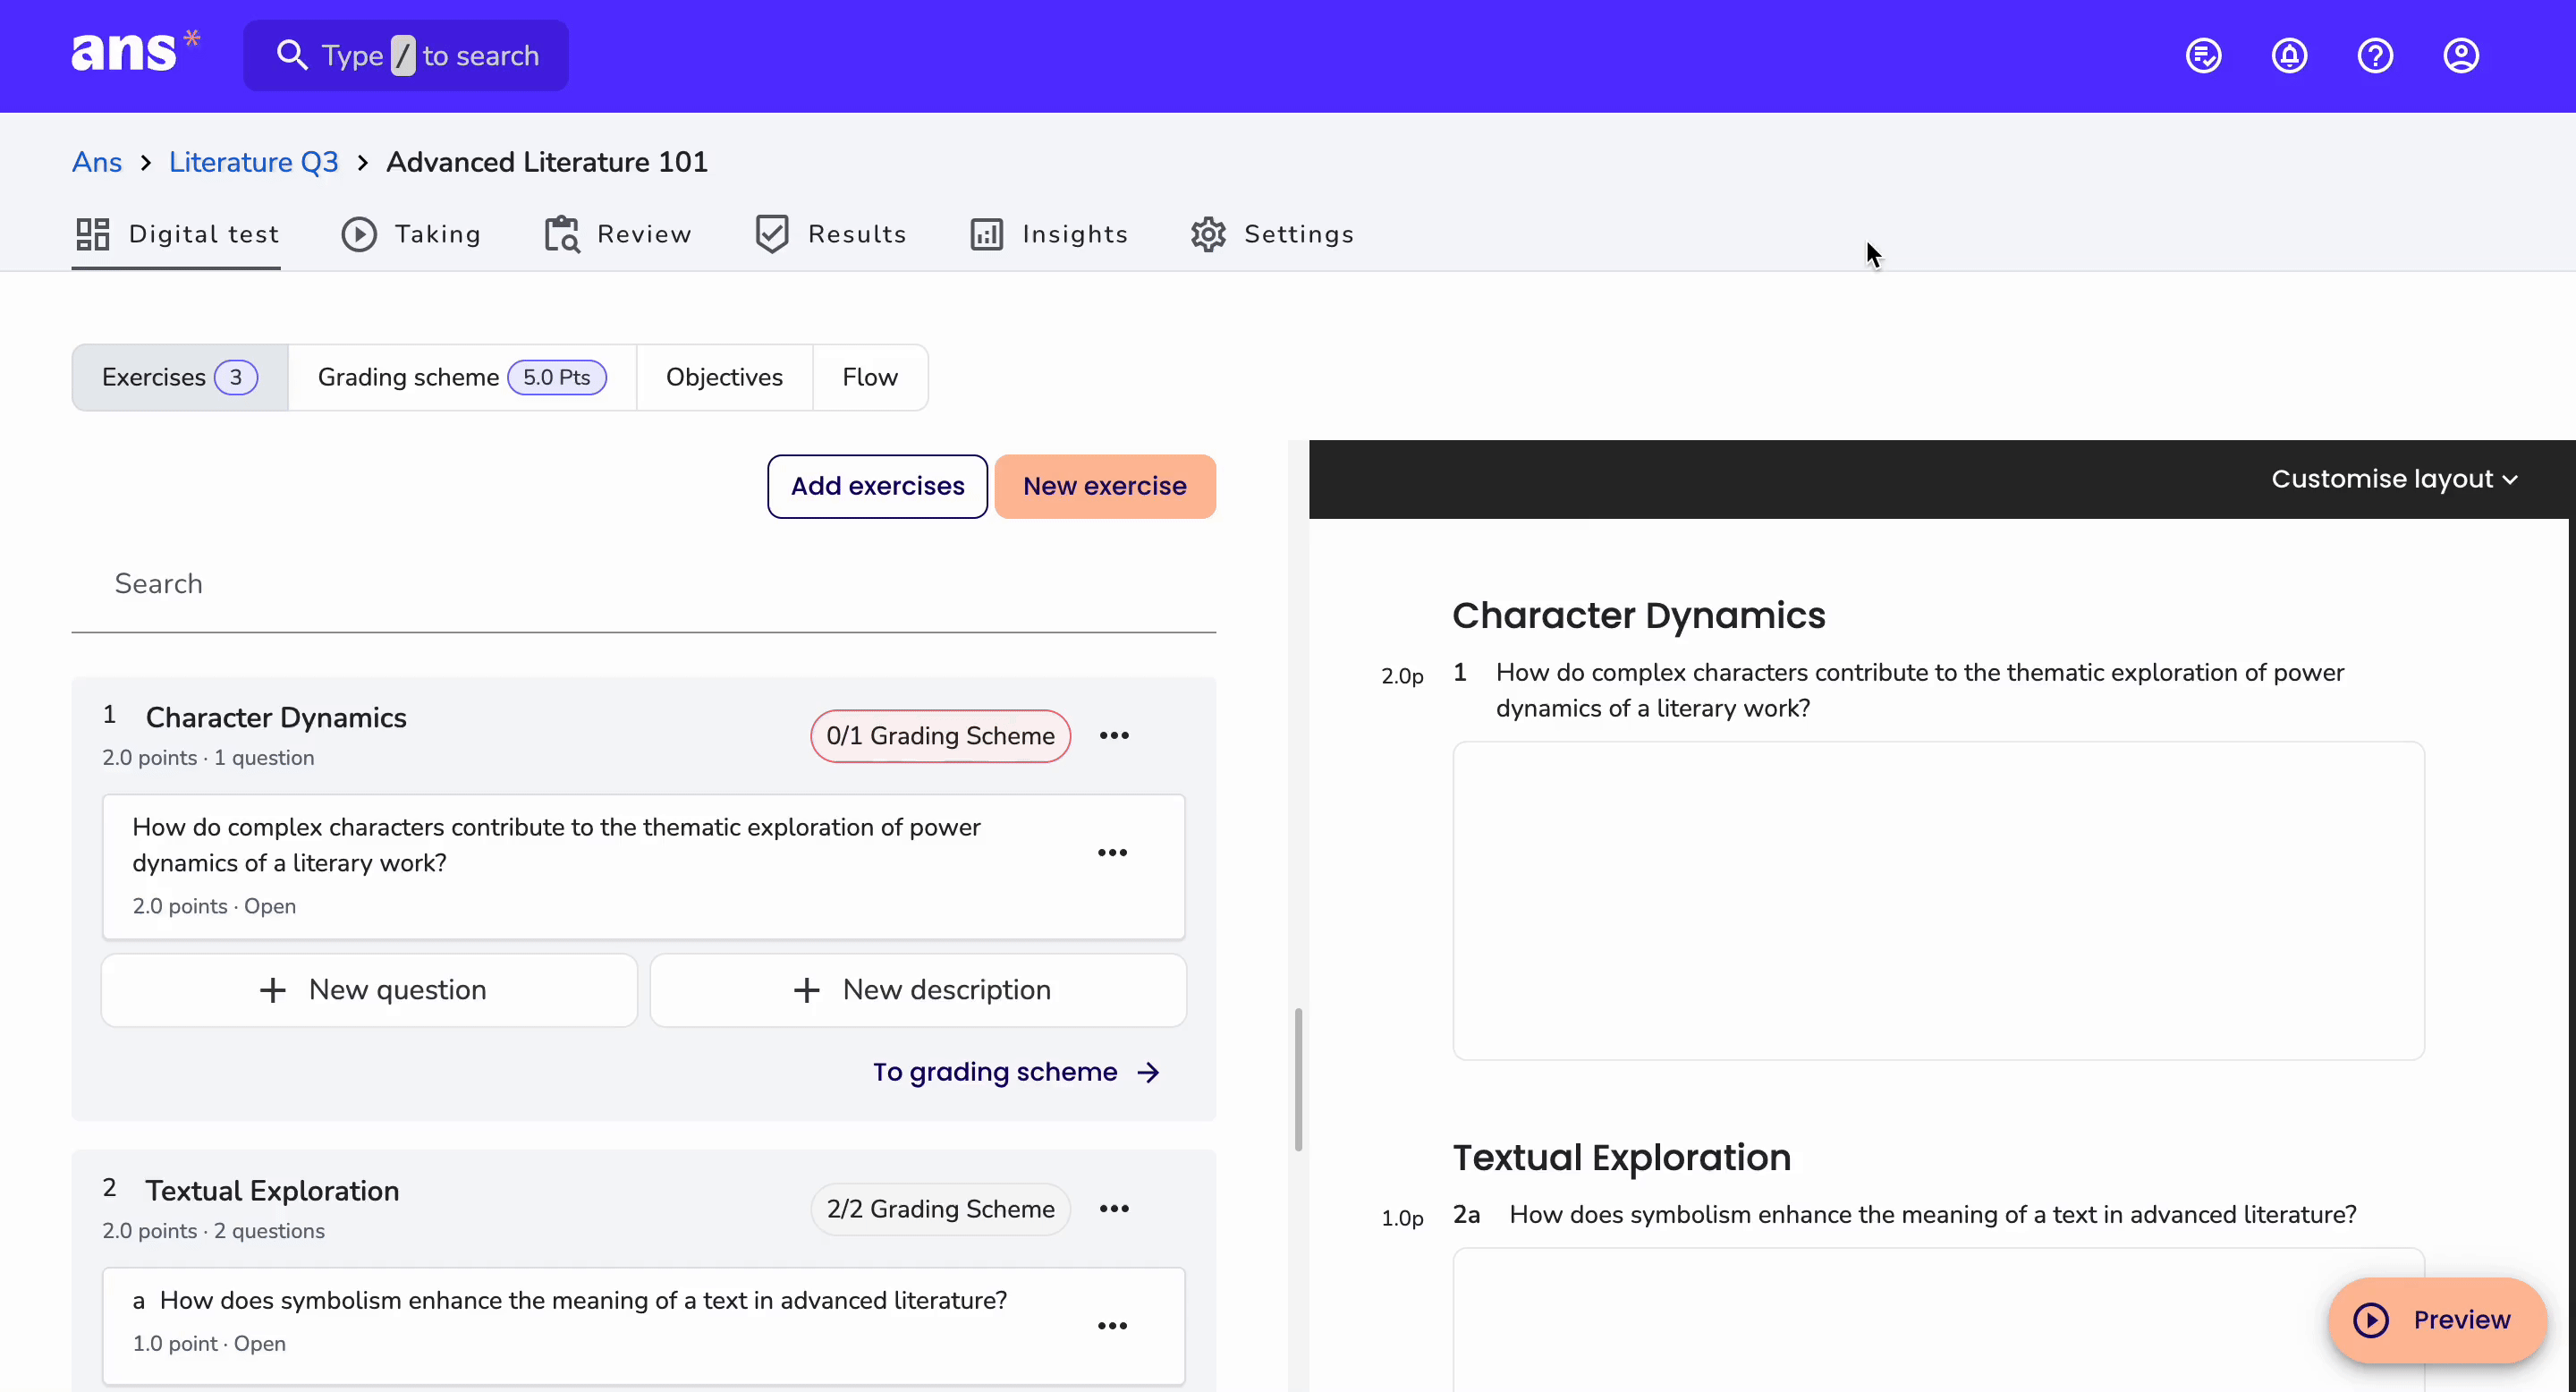Go to the Insights section
The image size is (2576, 1392).
pyautogui.click(x=1049, y=234)
